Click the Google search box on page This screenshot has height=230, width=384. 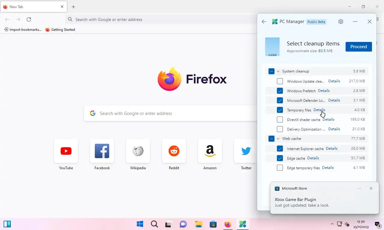pyautogui.click(x=170, y=114)
